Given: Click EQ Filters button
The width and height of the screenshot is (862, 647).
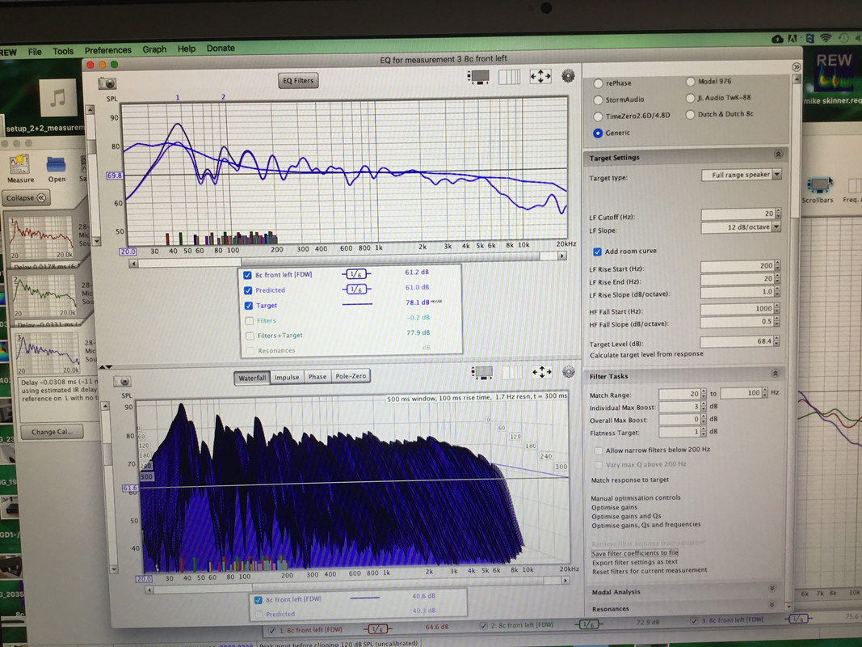Looking at the screenshot, I should (x=298, y=81).
